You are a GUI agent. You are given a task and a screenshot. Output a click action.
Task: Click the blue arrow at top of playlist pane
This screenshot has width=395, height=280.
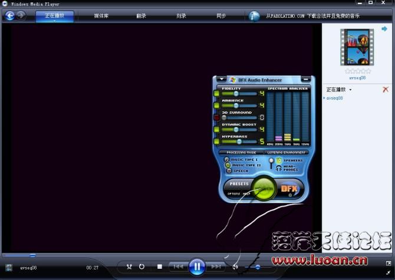tap(384, 29)
